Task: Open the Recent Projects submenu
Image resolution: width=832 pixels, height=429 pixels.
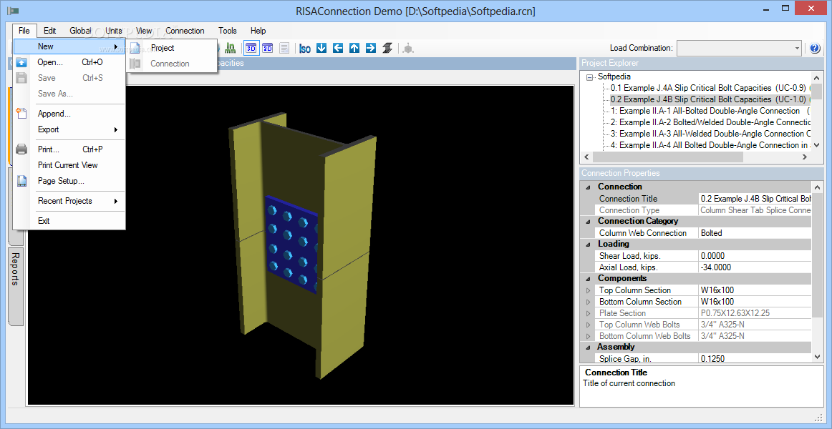Action: click(x=69, y=201)
